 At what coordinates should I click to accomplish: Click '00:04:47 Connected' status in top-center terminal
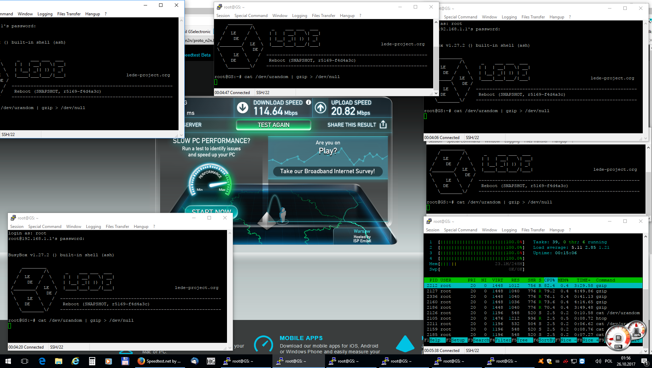[x=232, y=93]
